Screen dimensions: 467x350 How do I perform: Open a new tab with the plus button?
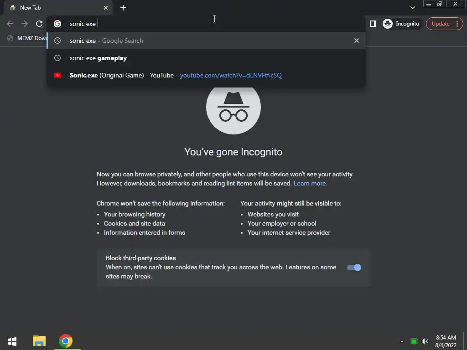(x=123, y=8)
